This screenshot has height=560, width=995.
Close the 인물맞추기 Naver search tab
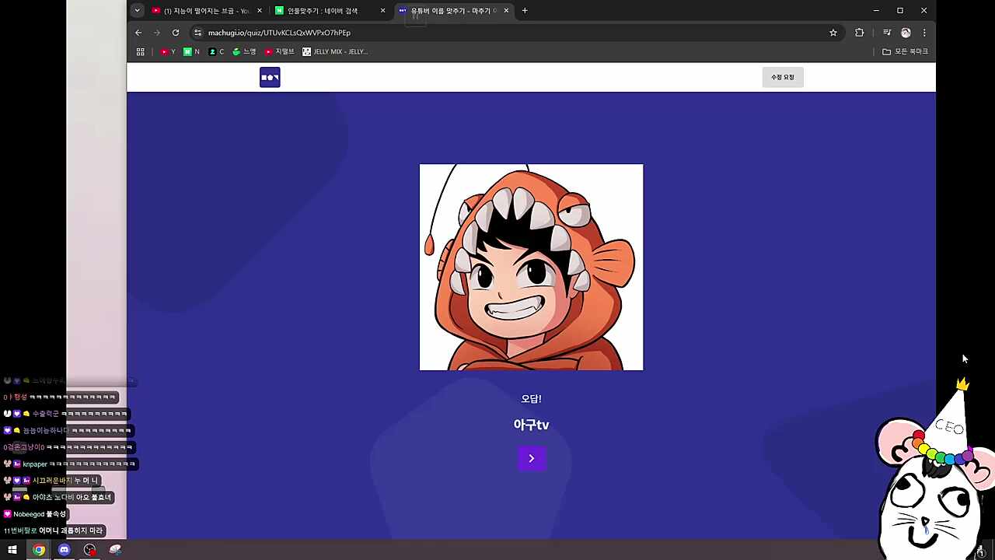click(x=382, y=11)
